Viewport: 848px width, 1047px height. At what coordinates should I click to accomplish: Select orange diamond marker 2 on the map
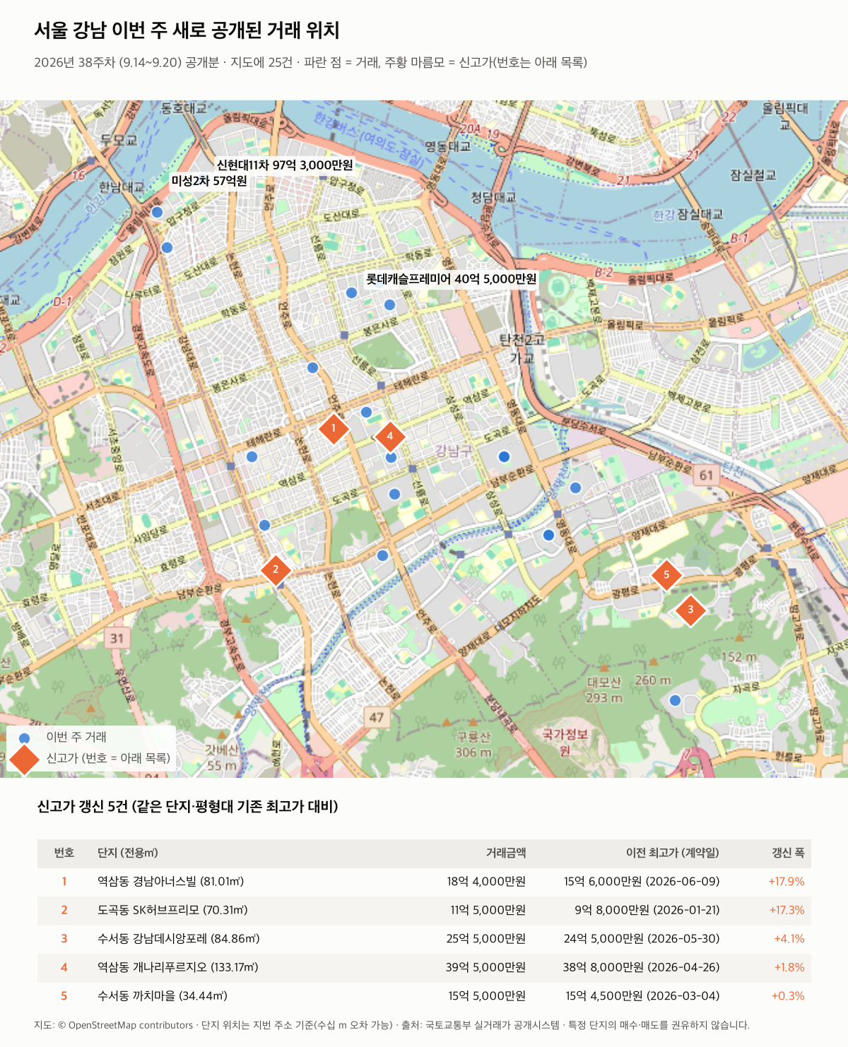[x=276, y=569]
